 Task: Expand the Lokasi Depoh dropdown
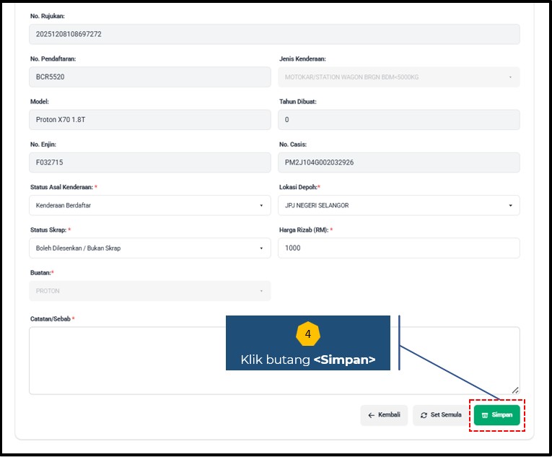398,205
